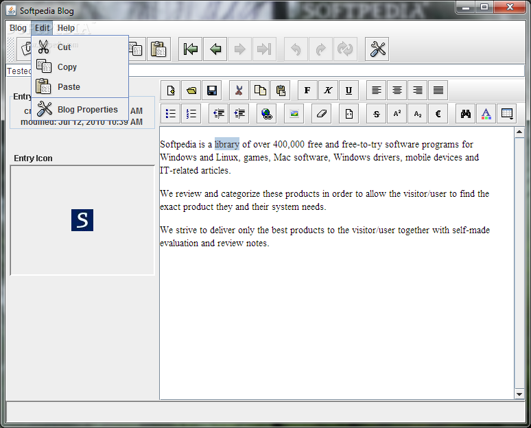The width and height of the screenshot is (531, 428).
Task: Create a new document in editor toolbar
Action: pyautogui.click(x=171, y=91)
